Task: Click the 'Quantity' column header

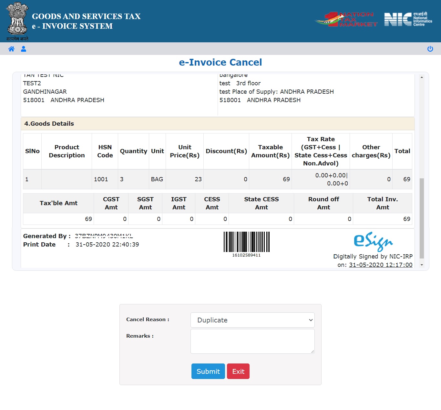Action: [x=134, y=151]
